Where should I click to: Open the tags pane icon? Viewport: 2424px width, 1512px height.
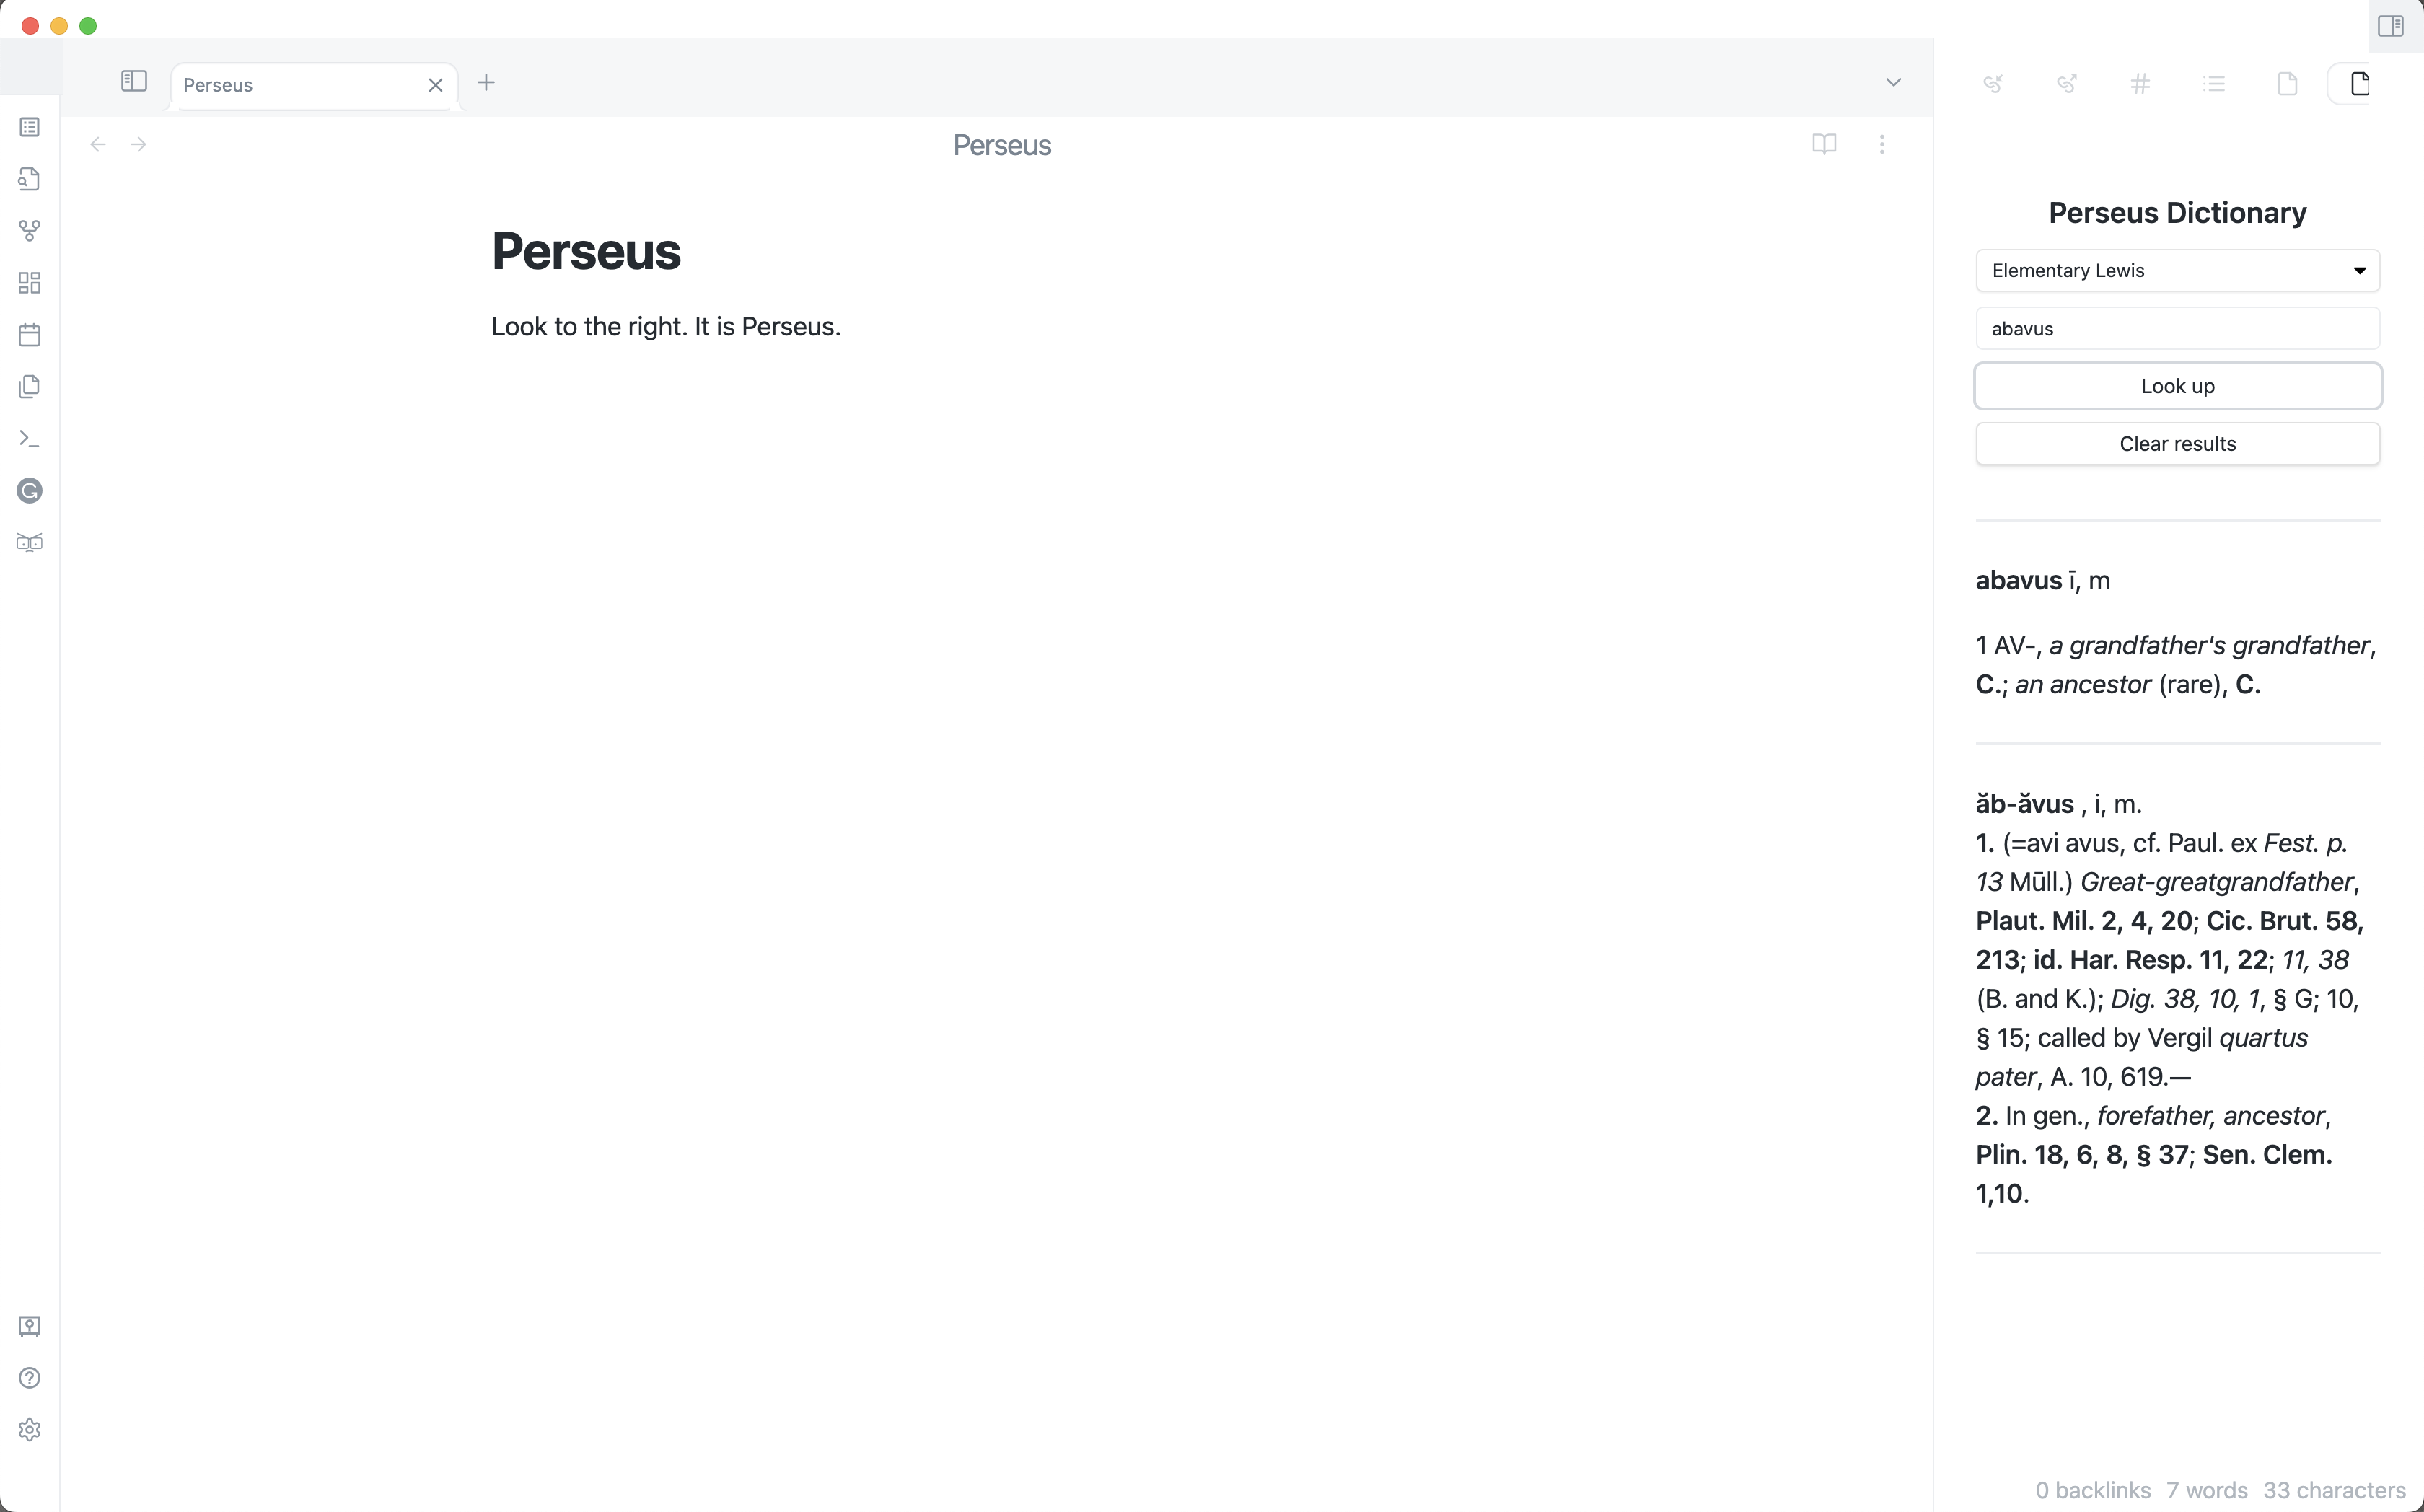[2141, 84]
